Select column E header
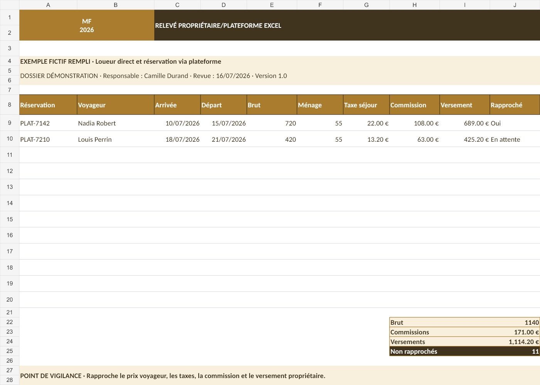Viewport: 540px width, 385px height. tap(272, 5)
